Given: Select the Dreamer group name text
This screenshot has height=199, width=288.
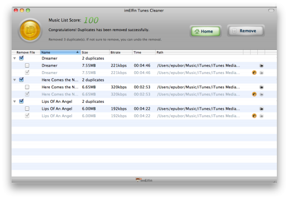Looking at the screenshot, I should click(x=49, y=58).
